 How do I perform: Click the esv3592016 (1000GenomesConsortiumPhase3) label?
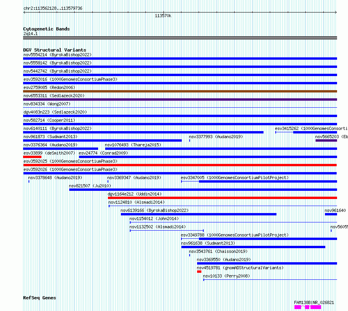pyautogui.click(x=70, y=79)
